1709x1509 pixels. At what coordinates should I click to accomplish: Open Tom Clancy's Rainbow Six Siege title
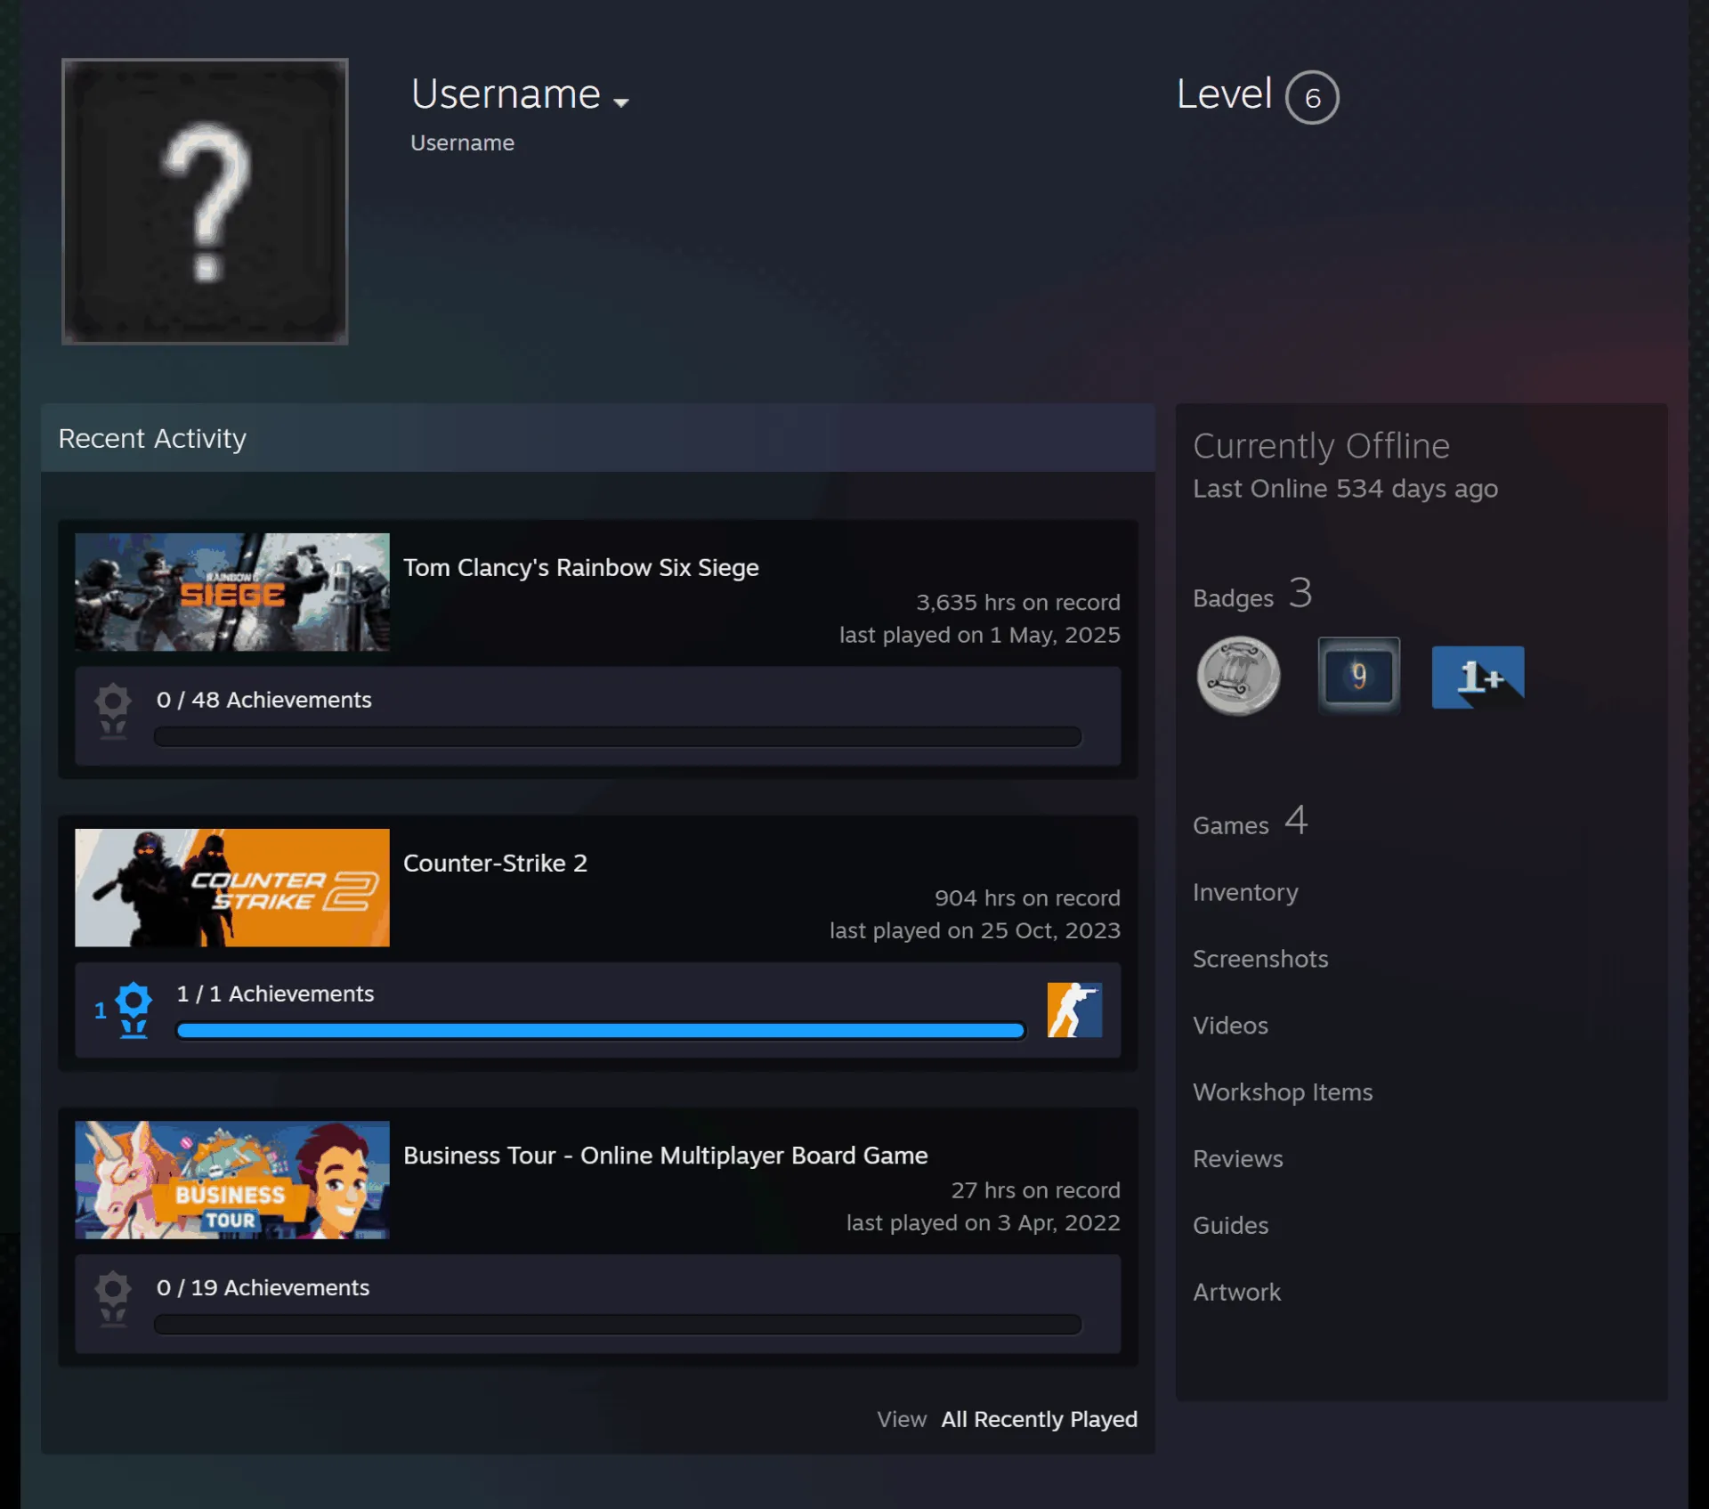[581, 567]
